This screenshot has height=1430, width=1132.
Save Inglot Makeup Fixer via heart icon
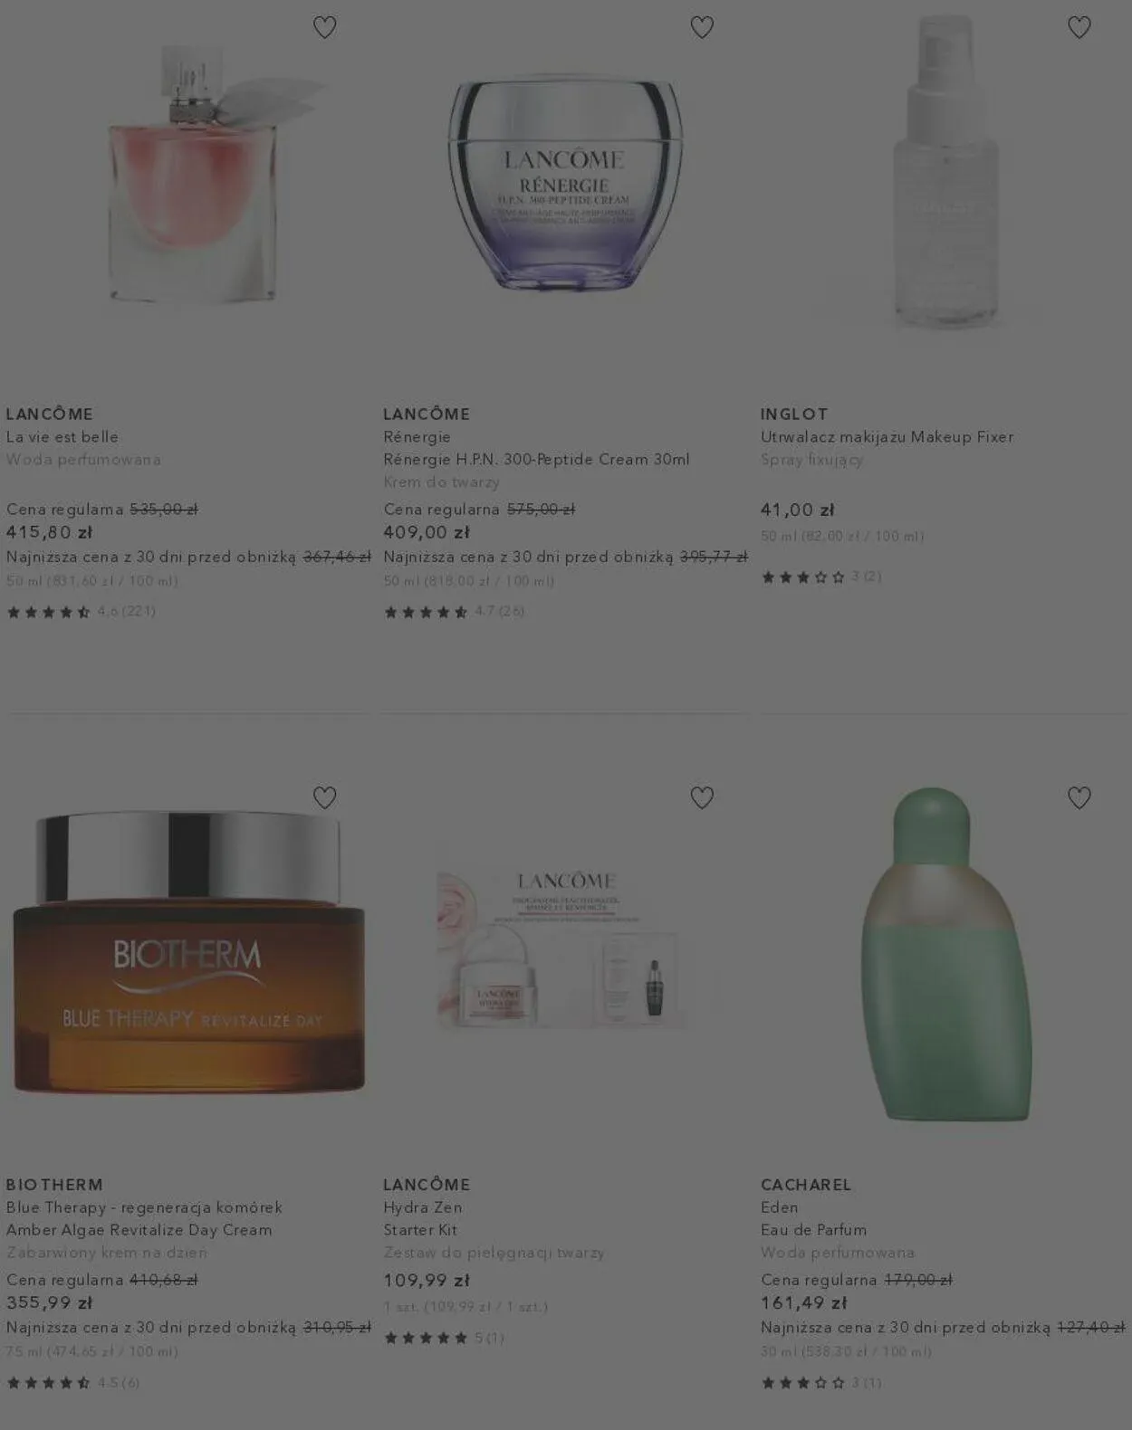[x=1079, y=27]
